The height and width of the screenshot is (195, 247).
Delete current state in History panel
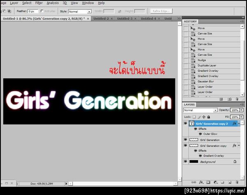tap(237, 99)
